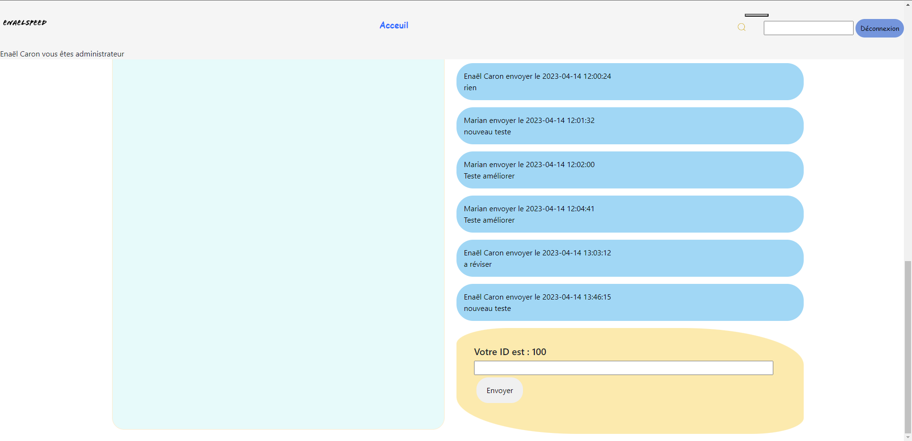
Task: Click the 'Enaël Caron vous êtes administrateur' text
Action: [x=62, y=54]
